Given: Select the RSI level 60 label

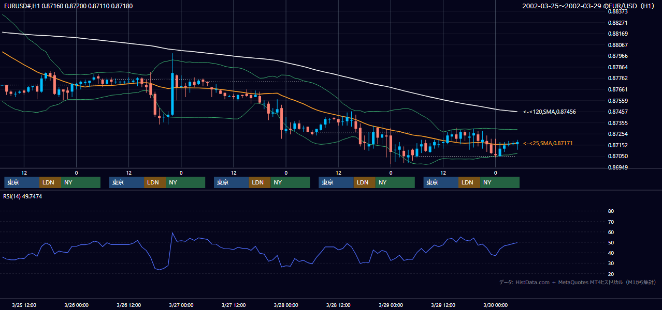Looking at the screenshot, I should coord(611,232).
